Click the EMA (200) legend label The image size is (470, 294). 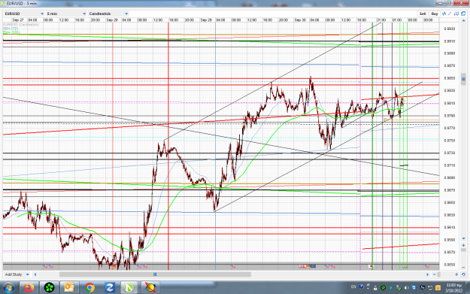pyautogui.click(x=12, y=32)
